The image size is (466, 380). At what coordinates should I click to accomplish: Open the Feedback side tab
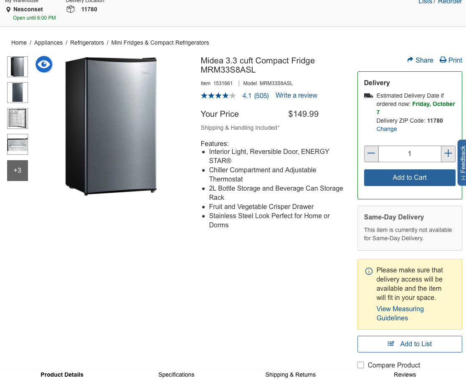[x=462, y=160]
